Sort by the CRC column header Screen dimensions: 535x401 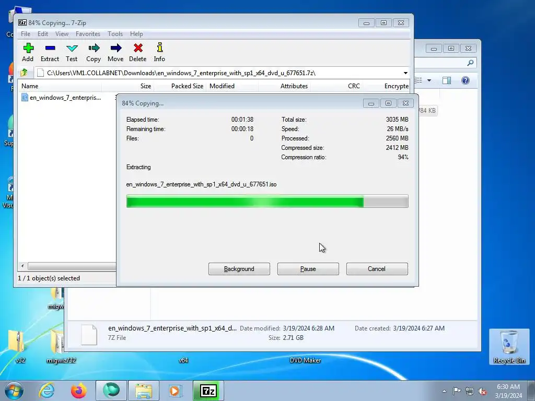point(337,86)
